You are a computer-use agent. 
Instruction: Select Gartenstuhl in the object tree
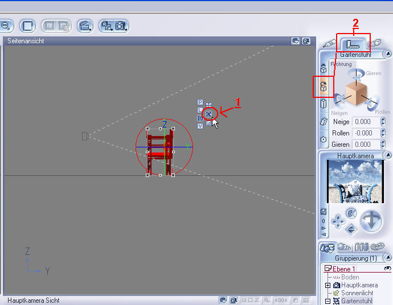[x=357, y=301]
